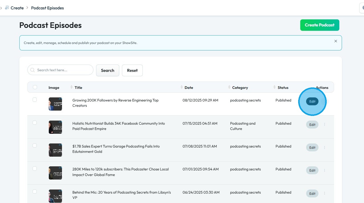Check the box for Growing 200K Followers episode

point(35,100)
